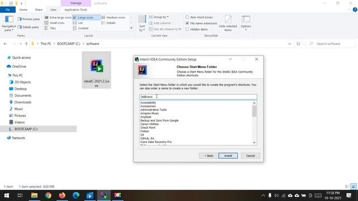358x201 pixels.
Task: Click Hide selected items
Action: (228, 23)
